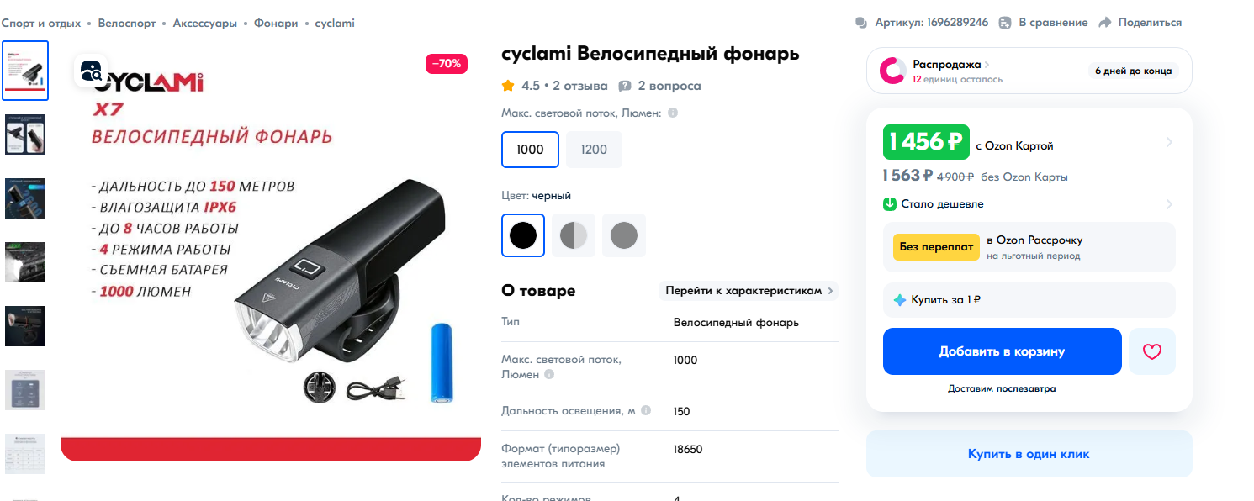Viewport: 1254px width, 501px height.
Task: Add product to favorites with heart icon
Action: click(x=1152, y=351)
